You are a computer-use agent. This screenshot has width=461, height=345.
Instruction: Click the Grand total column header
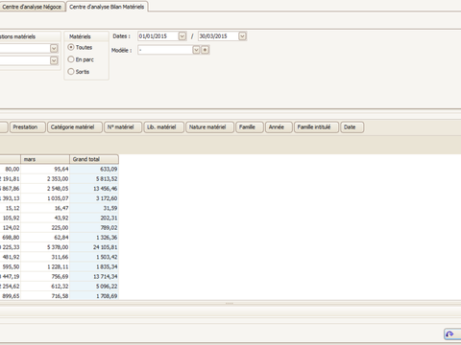point(94,159)
